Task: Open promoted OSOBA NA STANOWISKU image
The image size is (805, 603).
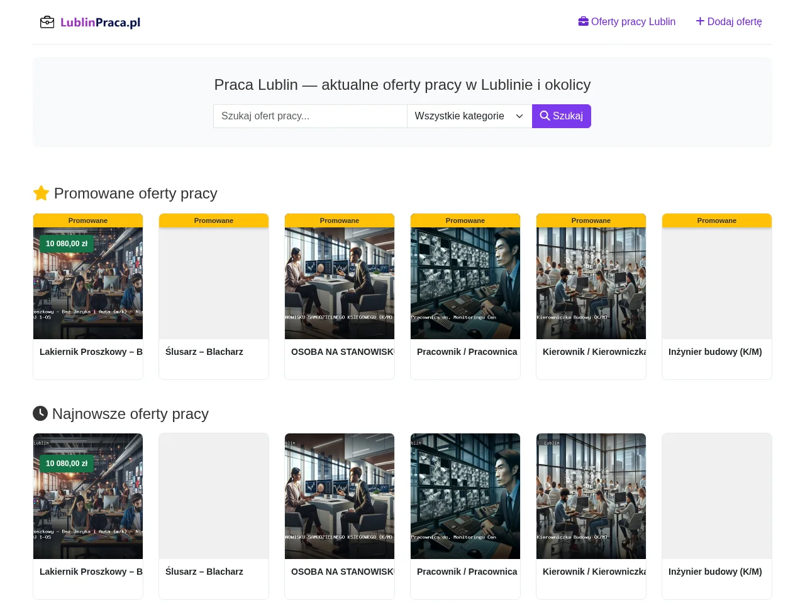Action: tap(340, 283)
